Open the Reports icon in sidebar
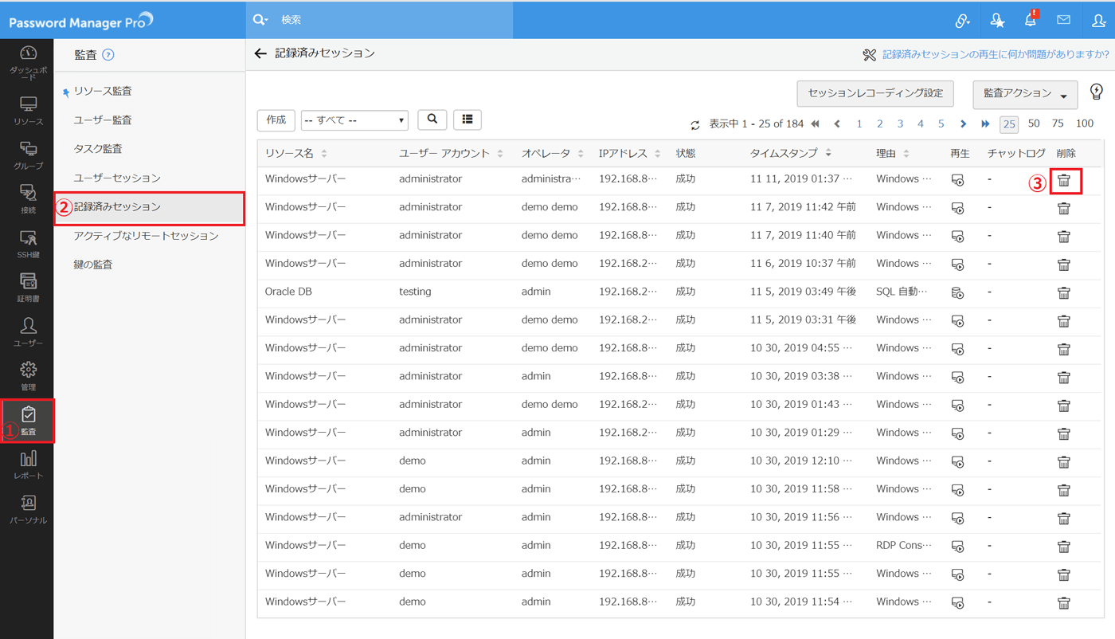1115x639 pixels. coord(28,465)
